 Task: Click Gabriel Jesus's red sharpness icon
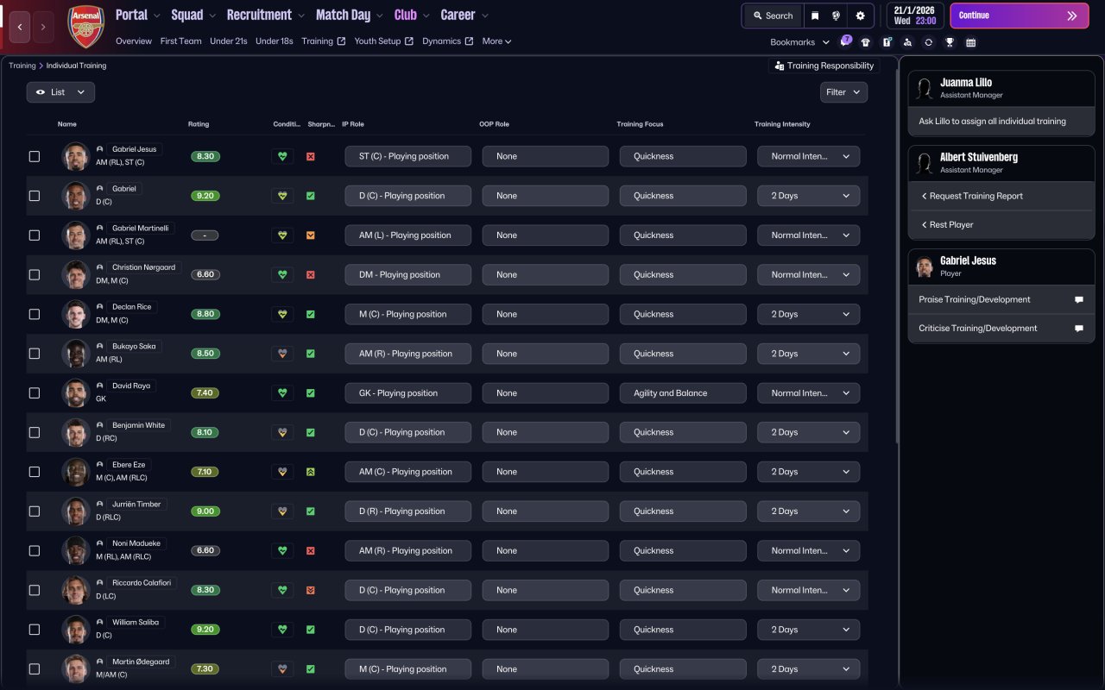pyautogui.click(x=311, y=157)
